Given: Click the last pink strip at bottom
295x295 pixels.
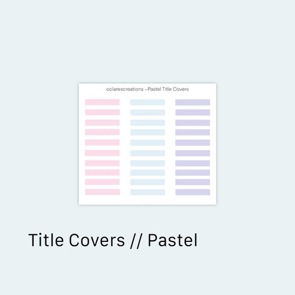Looking at the screenshot, I should [x=102, y=192].
